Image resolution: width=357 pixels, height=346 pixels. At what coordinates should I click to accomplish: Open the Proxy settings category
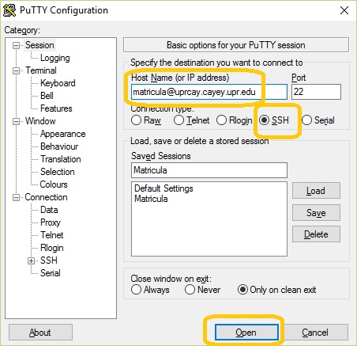pos(51,222)
